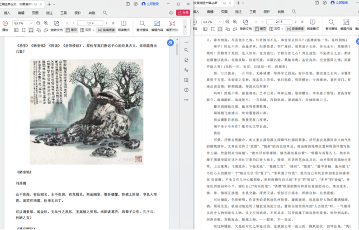The width and height of the screenshot is (359, 230).
Task: Open 插入 menu in left window
Action: pyautogui.click(x=7, y=13)
